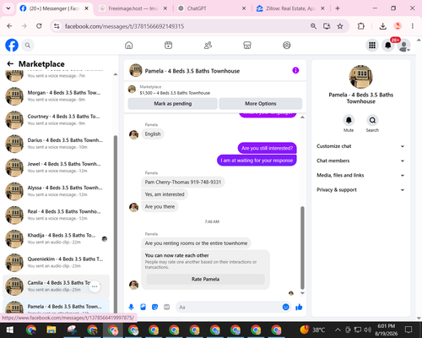Image resolution: width=422 pixels, height=338 pixels.
Task: Open the $1,500 Marketplace listing link
Action: click(x=175, y=93)
